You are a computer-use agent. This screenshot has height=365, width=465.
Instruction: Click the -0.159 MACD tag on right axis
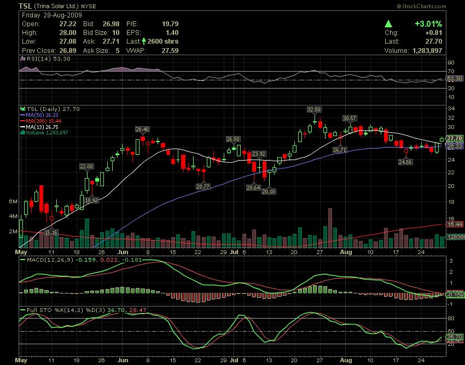[455, 295]
